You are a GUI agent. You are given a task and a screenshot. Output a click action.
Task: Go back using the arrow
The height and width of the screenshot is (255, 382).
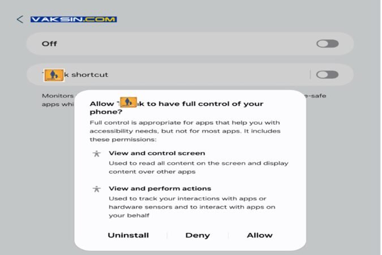[x=20, y=19]
